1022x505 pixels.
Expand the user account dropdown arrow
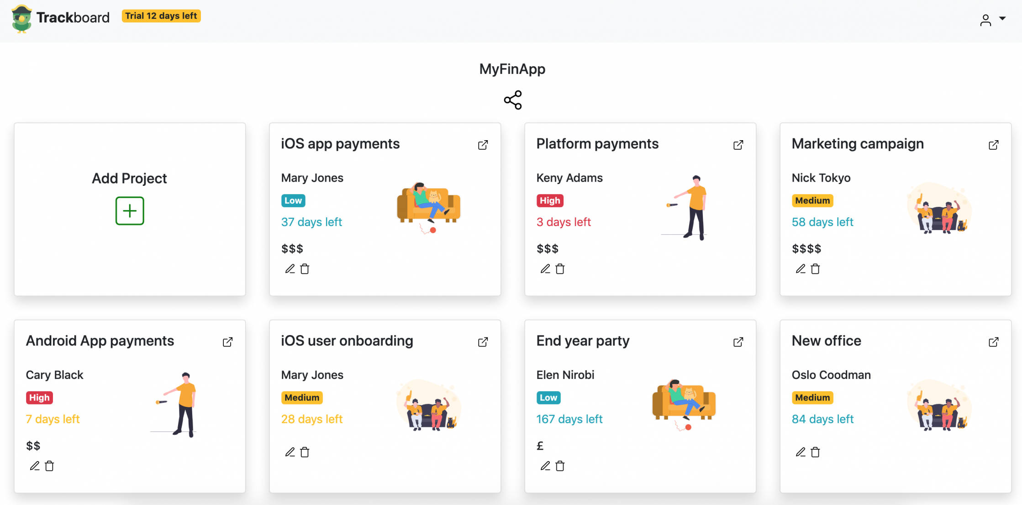coord(1002,19)
